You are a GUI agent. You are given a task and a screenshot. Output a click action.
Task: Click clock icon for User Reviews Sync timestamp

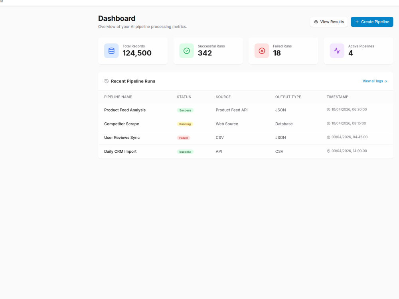coord(328,137)
